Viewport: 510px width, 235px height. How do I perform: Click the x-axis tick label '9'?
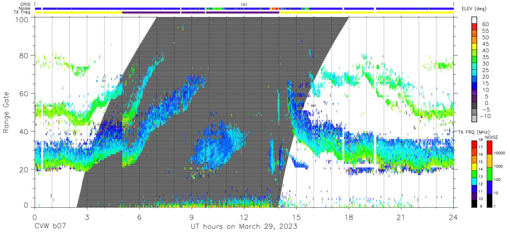tap(192, 217)
